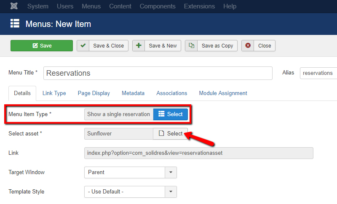Click the checkmark icon on Save & Close

(x=83, y=46)
